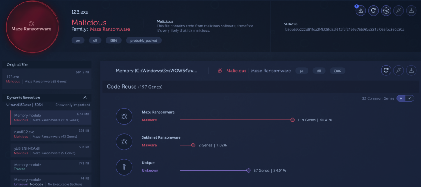The height and width of the screenshot is (187, 421).
Task: Click the syringe icon in memory module panel
Action: tap(398, 71)
